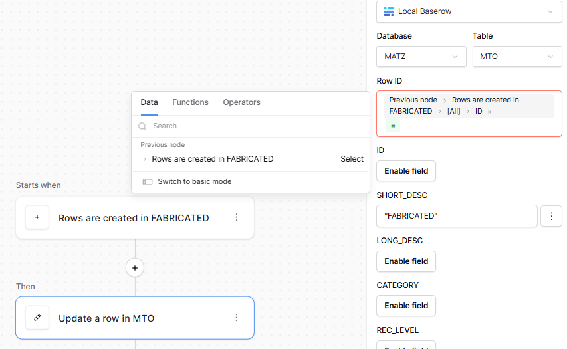Switch to the Operators tab
567x349 pixels.
click(x=241, y=102)
